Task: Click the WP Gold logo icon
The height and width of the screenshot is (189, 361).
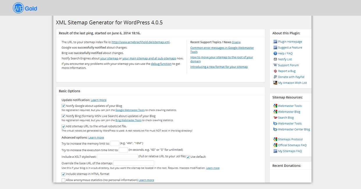Action: point(18,8)
